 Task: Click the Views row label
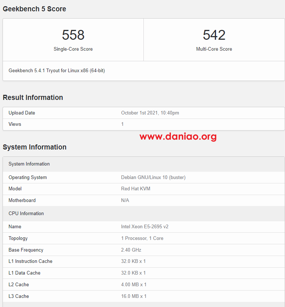point(15,124)
